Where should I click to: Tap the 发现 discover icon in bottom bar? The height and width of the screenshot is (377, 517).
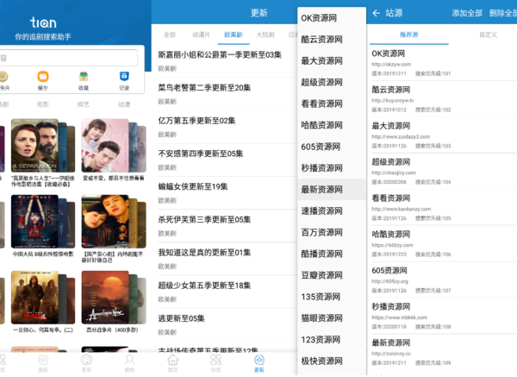click(x=85, y=361)
